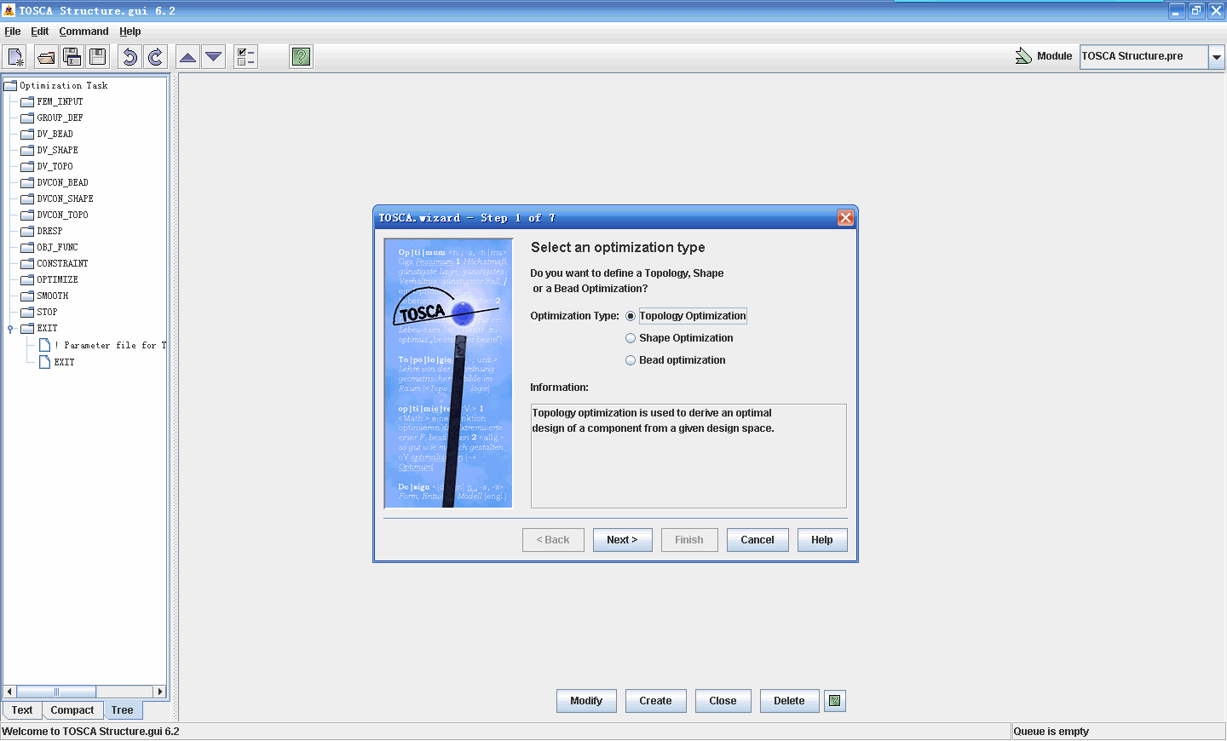Image resolution: width=1227 pixels, height=741 pixels.
Task: Click the tree scrollbar left arrow
Action: coord(9,692)
